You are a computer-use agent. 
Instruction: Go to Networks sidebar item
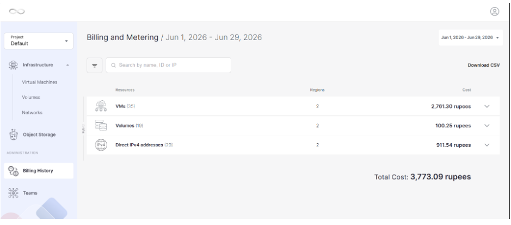(32, 113)
